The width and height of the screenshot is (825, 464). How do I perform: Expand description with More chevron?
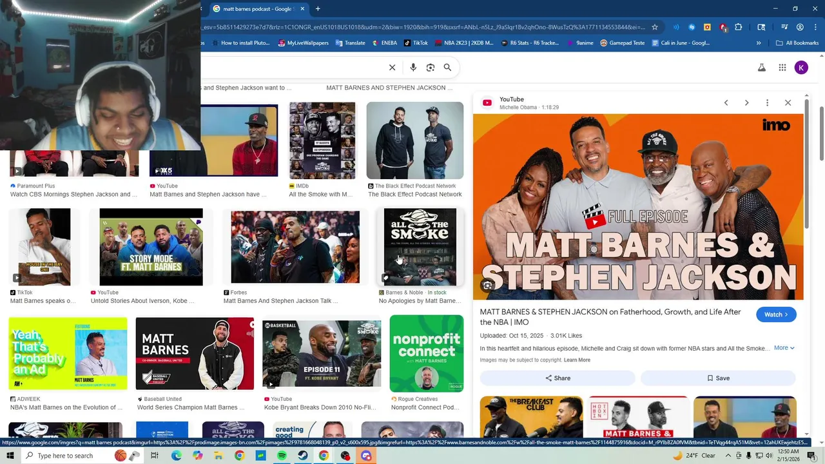[784, 348]
